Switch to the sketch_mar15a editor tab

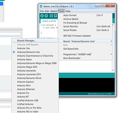click(x=49, y=21)
